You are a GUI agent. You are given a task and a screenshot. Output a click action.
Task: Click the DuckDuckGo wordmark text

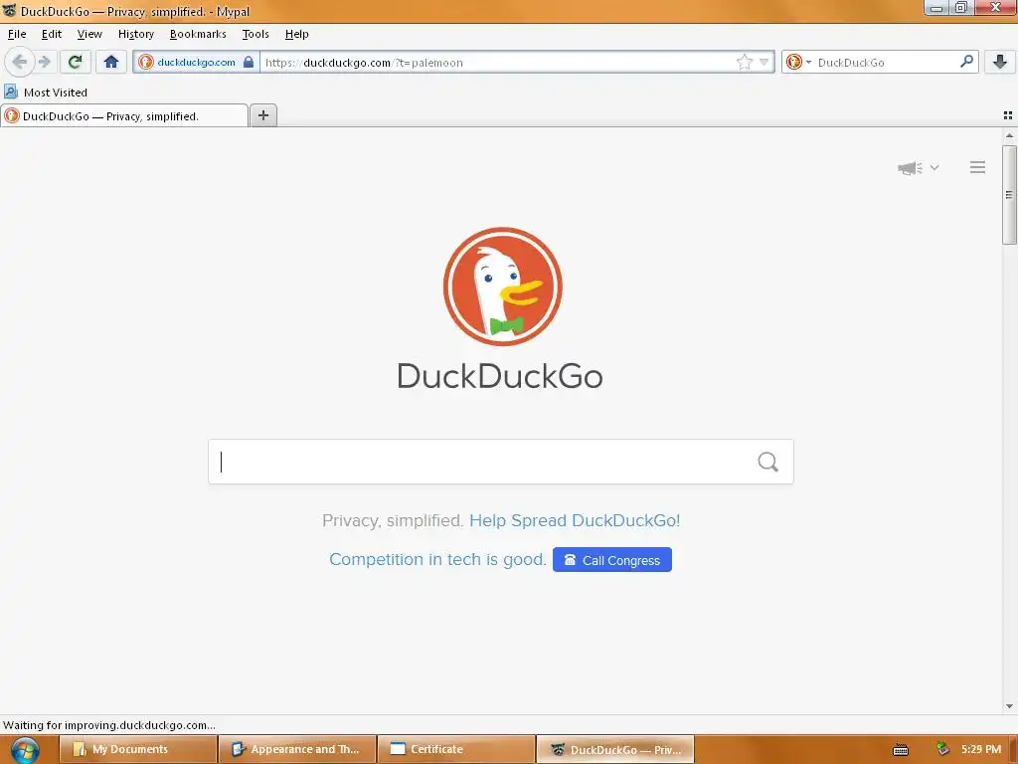pos(500,376)
